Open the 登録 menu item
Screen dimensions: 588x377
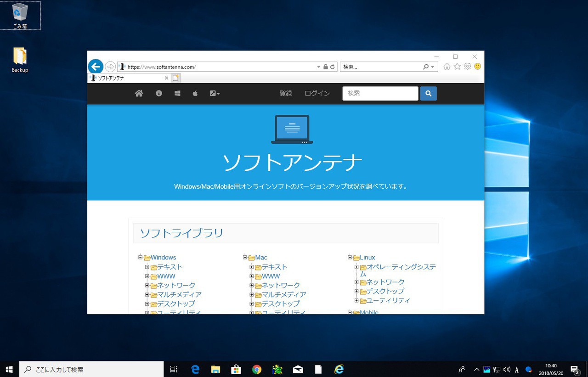(x=286, y=93)
